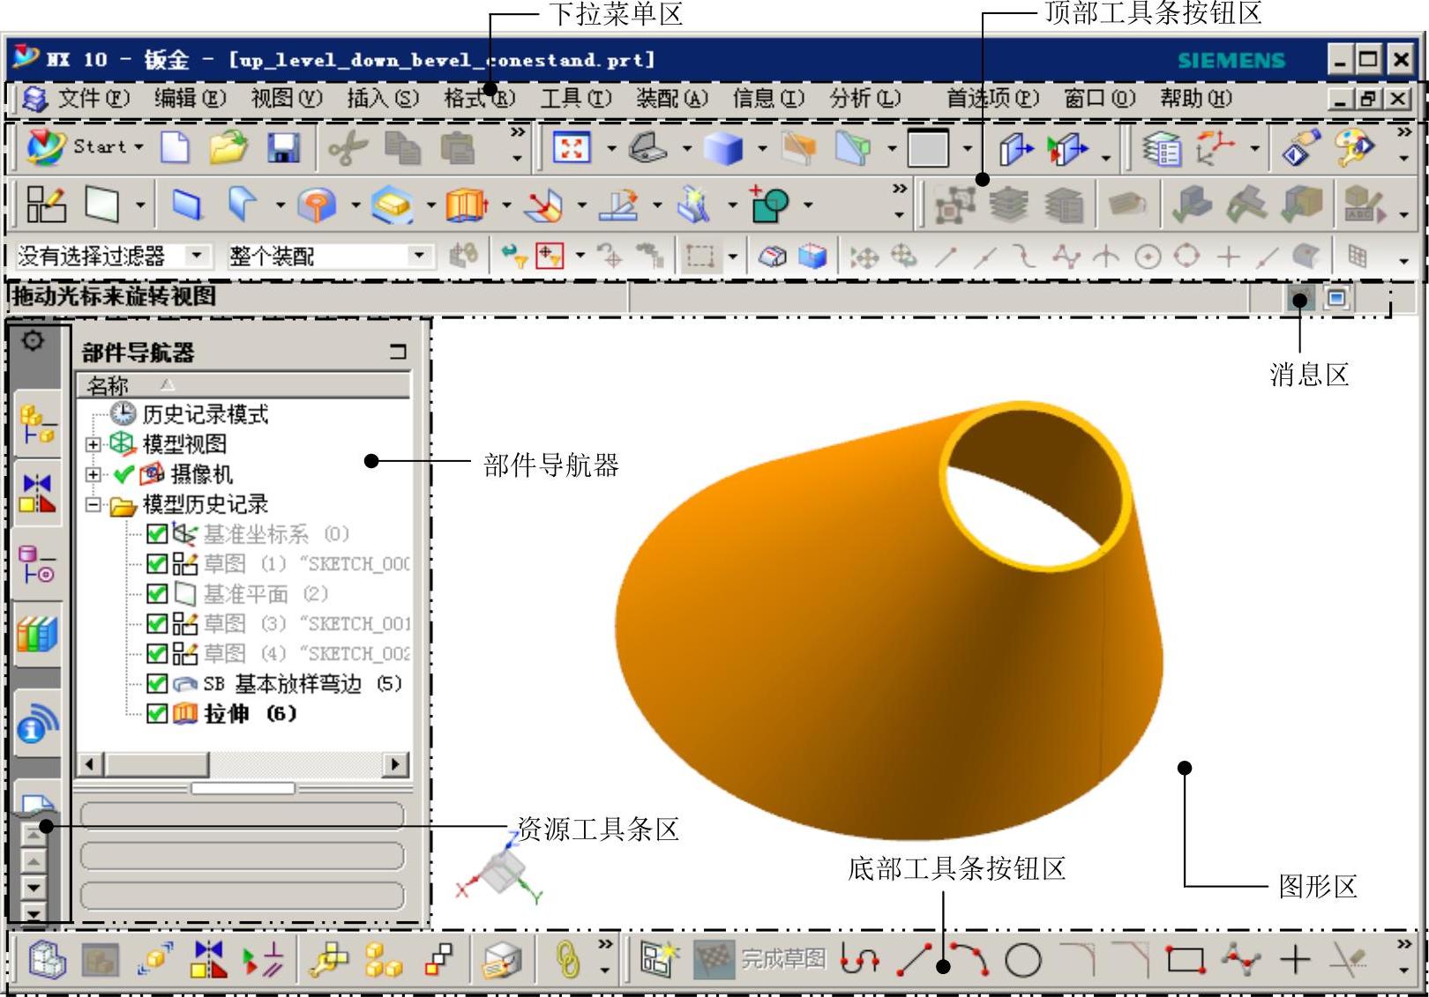Screen dimensions: 1429x997
Task: Uncheck the 拉伸 (6) feature checkbox
Action: [157, 713]
